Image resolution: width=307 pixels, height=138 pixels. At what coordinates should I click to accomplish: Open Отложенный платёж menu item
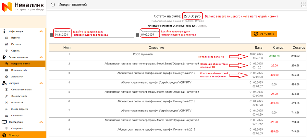pos(21,90)
